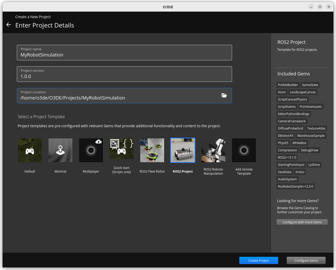The image size is (336, 270).
Task: Click the AudioSystem gem tag
Action: click(x=287, y=179)
